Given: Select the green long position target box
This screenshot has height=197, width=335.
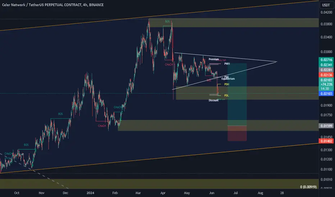Looking at the screenshot, I should tap(237, 95).
